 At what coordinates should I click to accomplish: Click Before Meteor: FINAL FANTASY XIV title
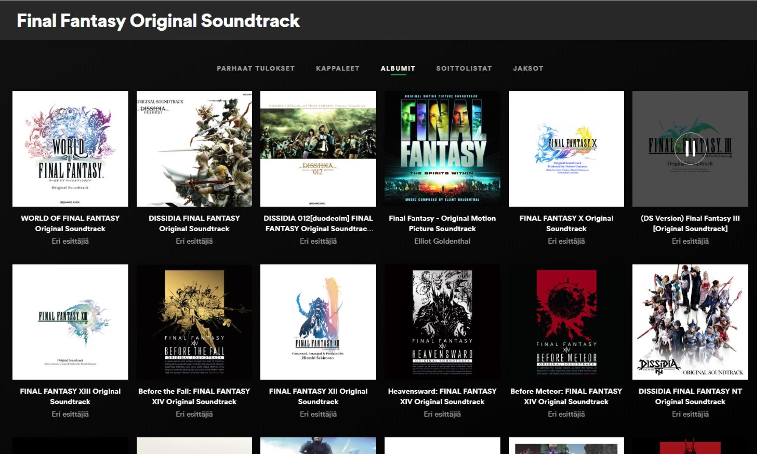(566, 396)
